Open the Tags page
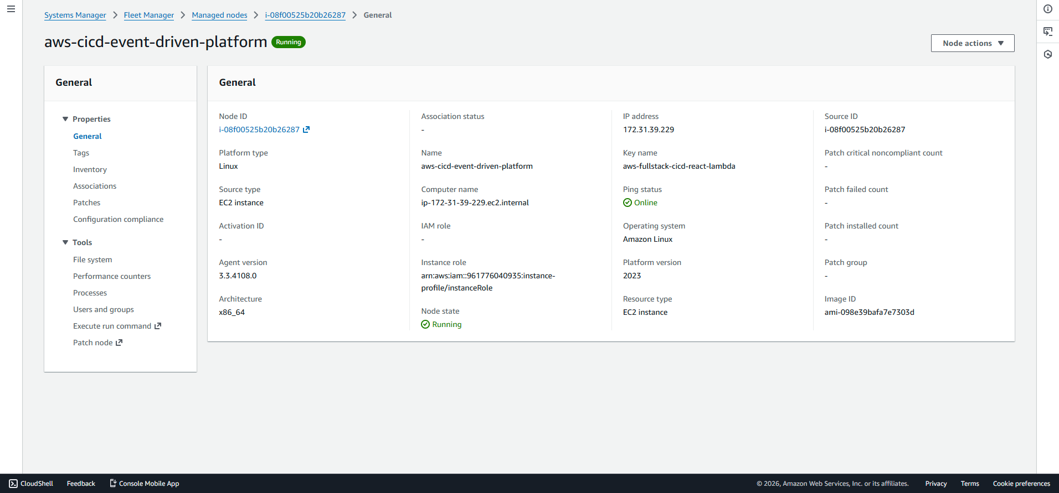 click(x=81, y=153)
